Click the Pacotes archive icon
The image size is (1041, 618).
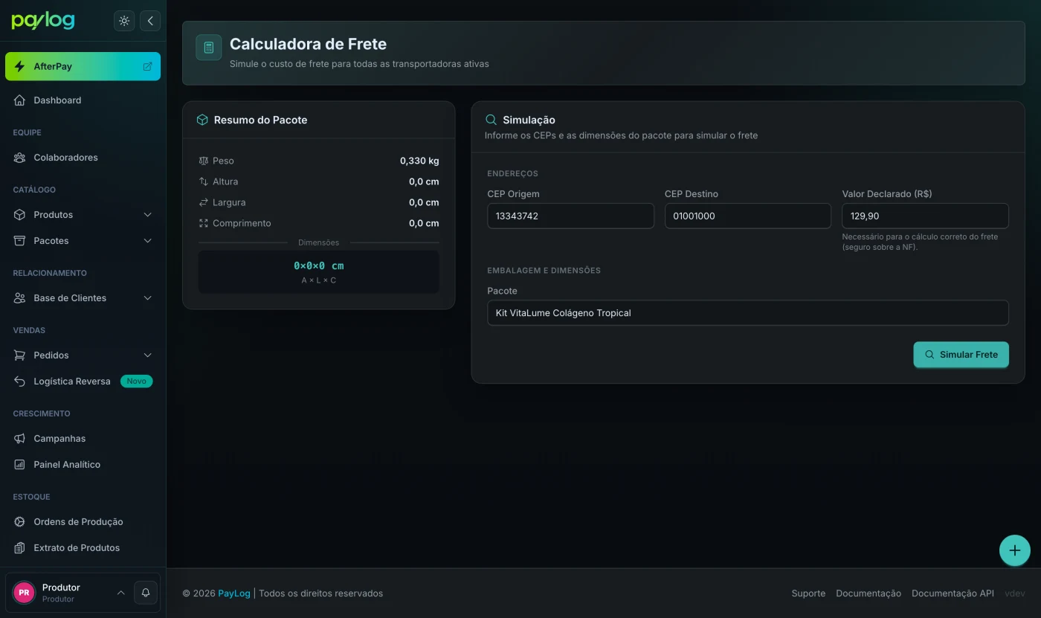coord(20,241)
